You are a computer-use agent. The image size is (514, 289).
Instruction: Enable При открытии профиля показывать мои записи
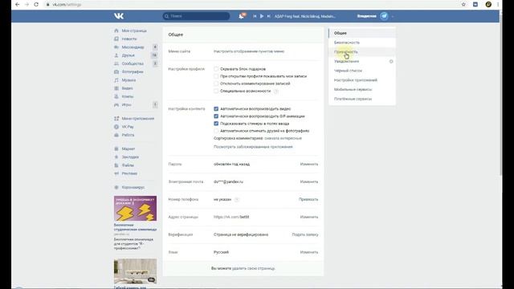click(x=216, y=76)
